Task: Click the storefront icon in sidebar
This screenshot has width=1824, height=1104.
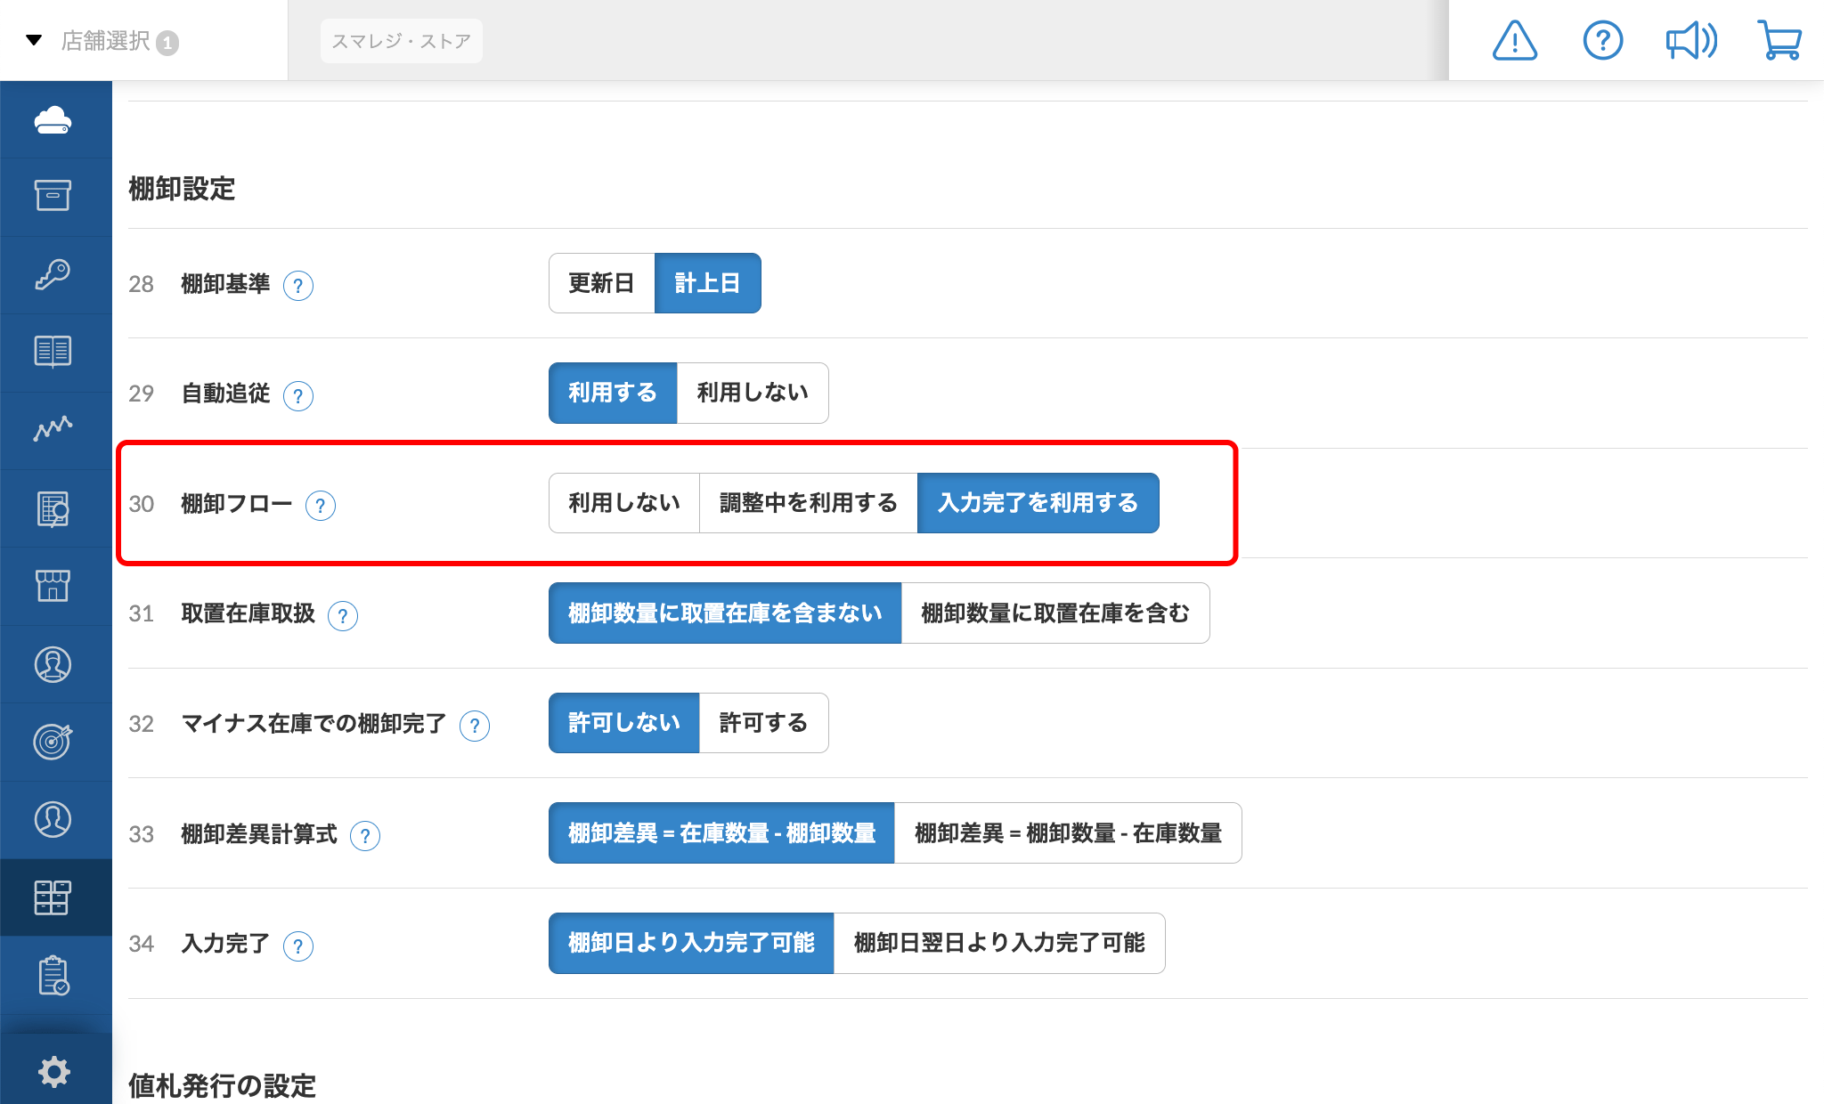Action: coord(53,586)
